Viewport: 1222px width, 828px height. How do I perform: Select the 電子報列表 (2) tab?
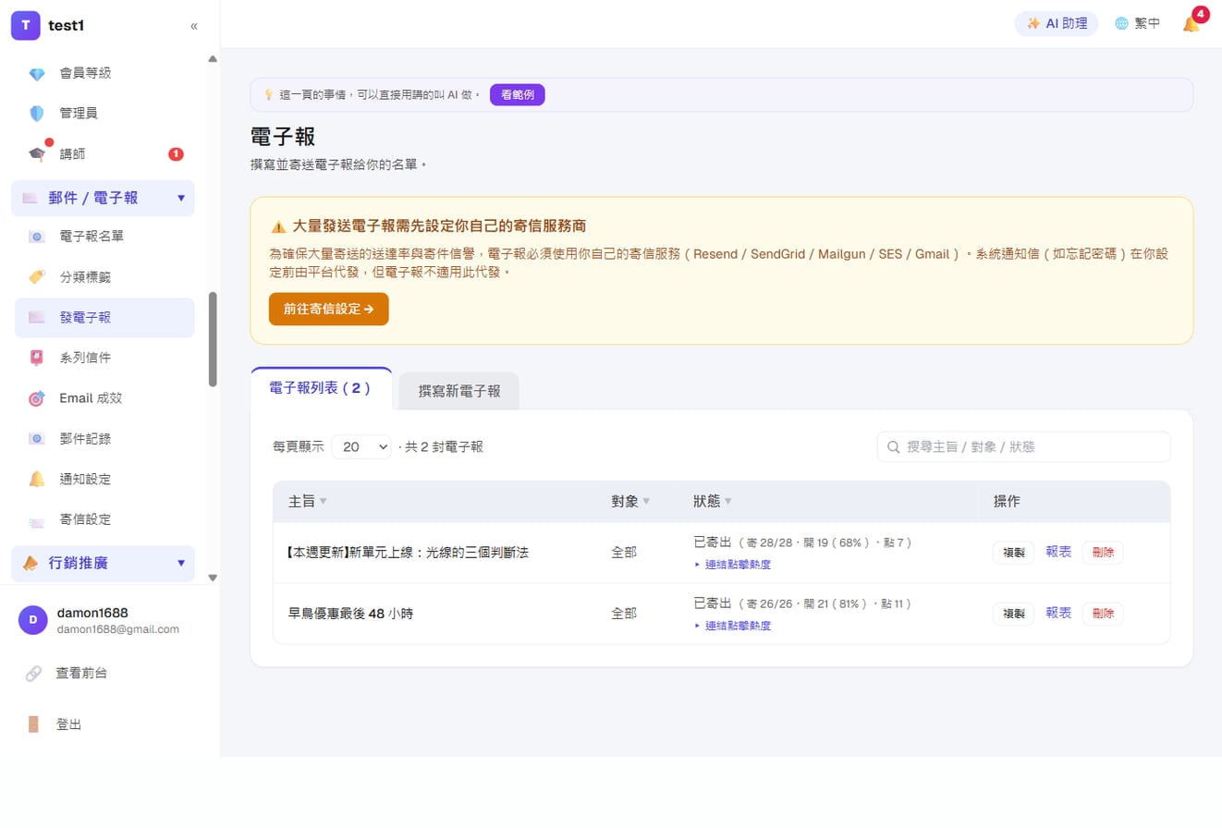coord(321,388)
